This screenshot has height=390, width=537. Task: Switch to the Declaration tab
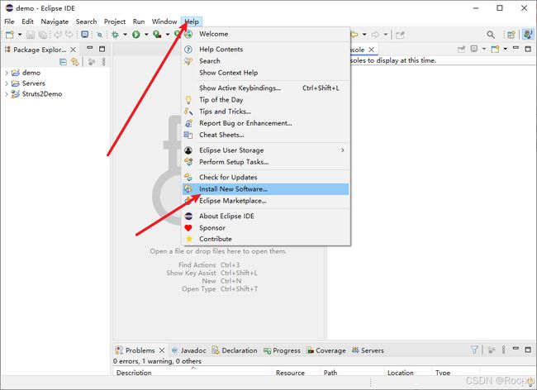pos(235,350)
